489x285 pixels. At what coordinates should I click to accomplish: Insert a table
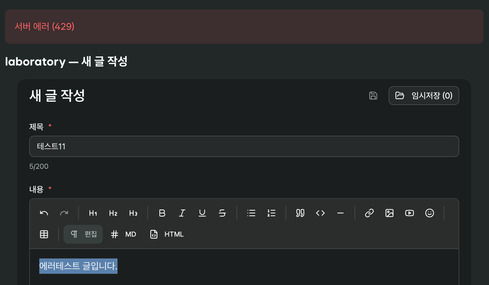[x=44, y=234]
